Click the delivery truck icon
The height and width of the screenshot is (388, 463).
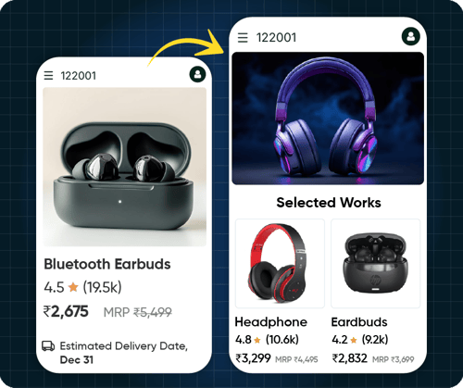pyautogui.click(x=48, y=346)
